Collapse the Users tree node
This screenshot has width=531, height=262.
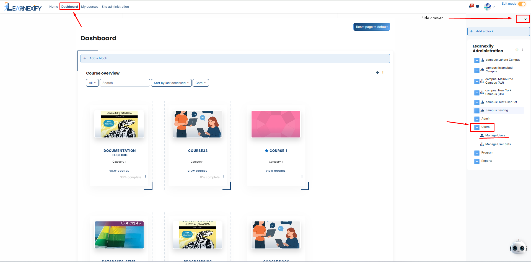[x=477, y=127]
